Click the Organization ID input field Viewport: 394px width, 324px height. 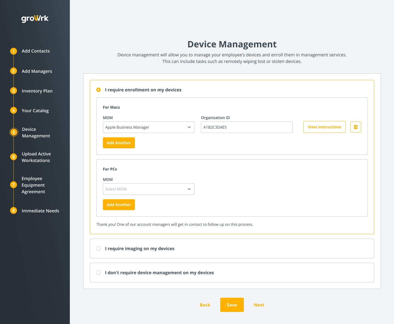pos(247,127)
